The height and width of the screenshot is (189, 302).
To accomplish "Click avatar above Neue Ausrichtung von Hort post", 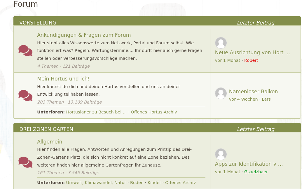I will pyautogui.click(x=221, y=43).
